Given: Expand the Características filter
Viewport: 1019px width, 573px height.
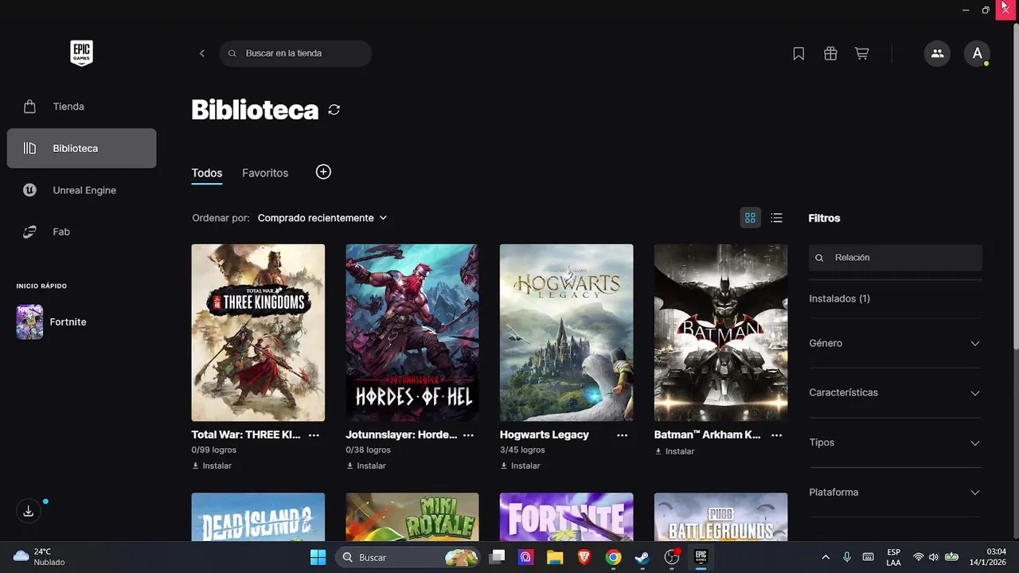Looking at the screenshot, I should (896, 393).
